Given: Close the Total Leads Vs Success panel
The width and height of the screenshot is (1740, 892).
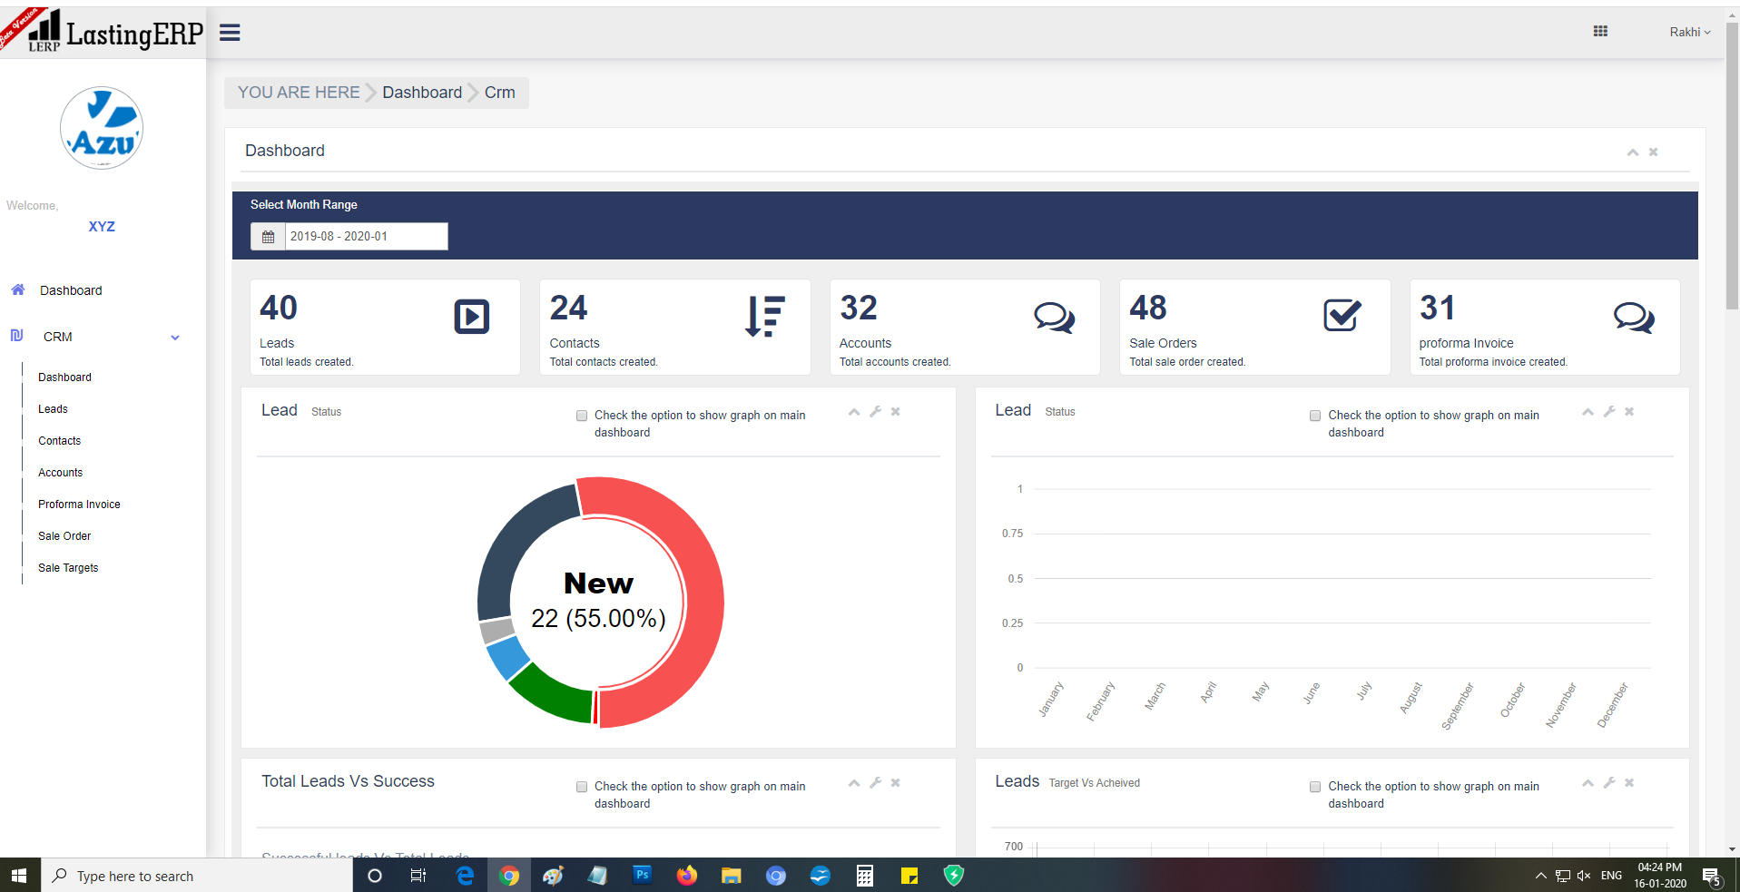Looking at the screenshot, I should coord(895,783).
